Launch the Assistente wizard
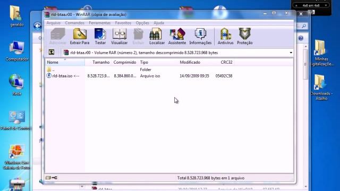340x191 pixels. pyautogui.click(x=177, y=37)
